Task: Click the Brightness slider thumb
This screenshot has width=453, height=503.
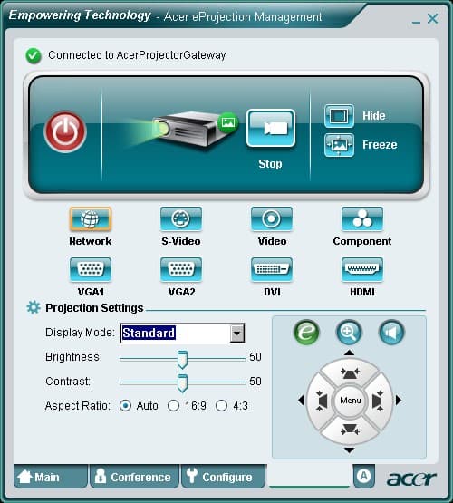Action: (x=182, y=359)
